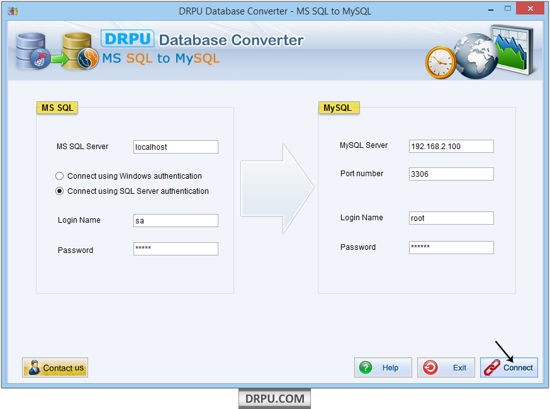Click the MySQL group label
This screenshot has height=409, width=550.
(339, 108)
